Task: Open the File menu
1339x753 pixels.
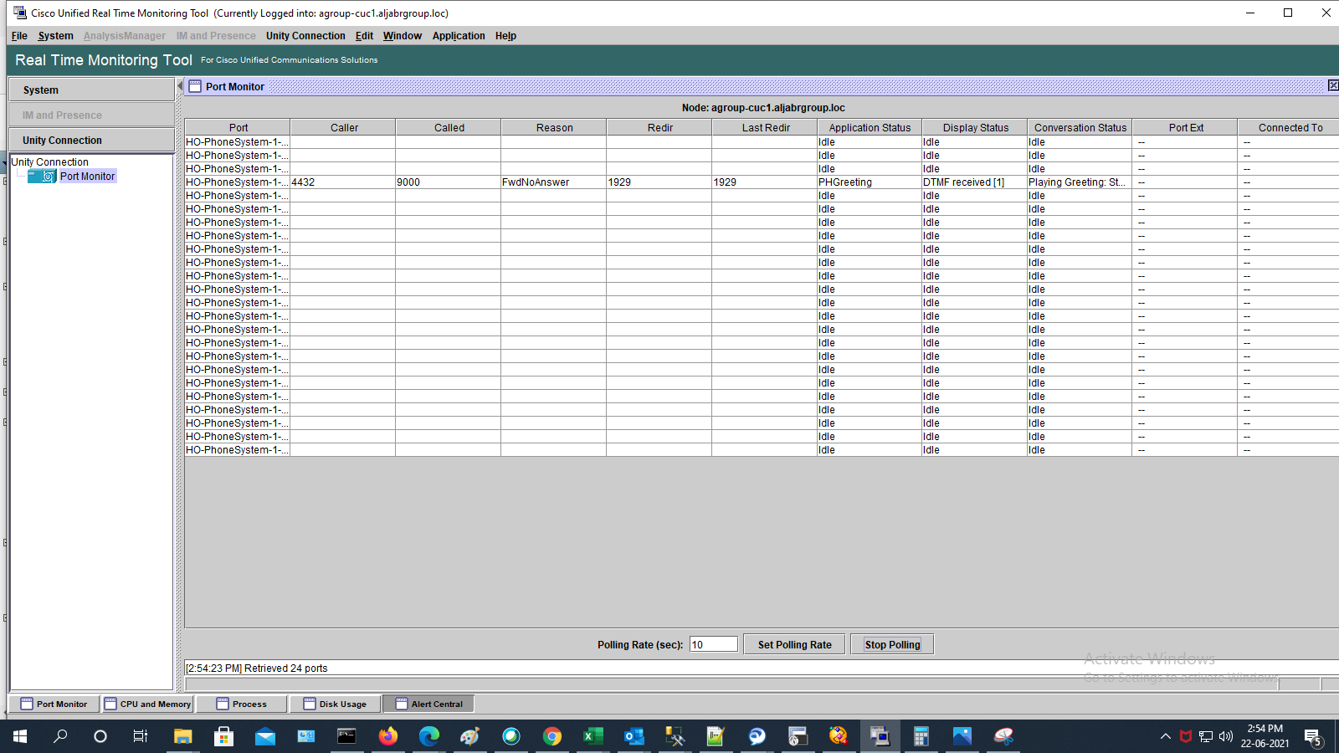Action: click(19, 36)
